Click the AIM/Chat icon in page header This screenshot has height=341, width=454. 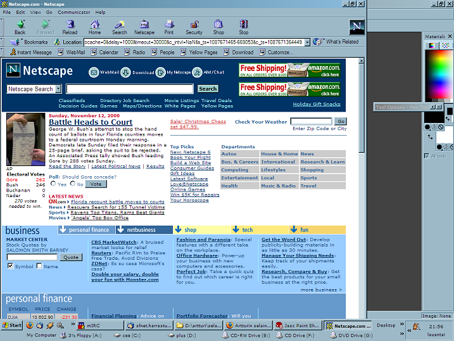[x=197, y=72]
